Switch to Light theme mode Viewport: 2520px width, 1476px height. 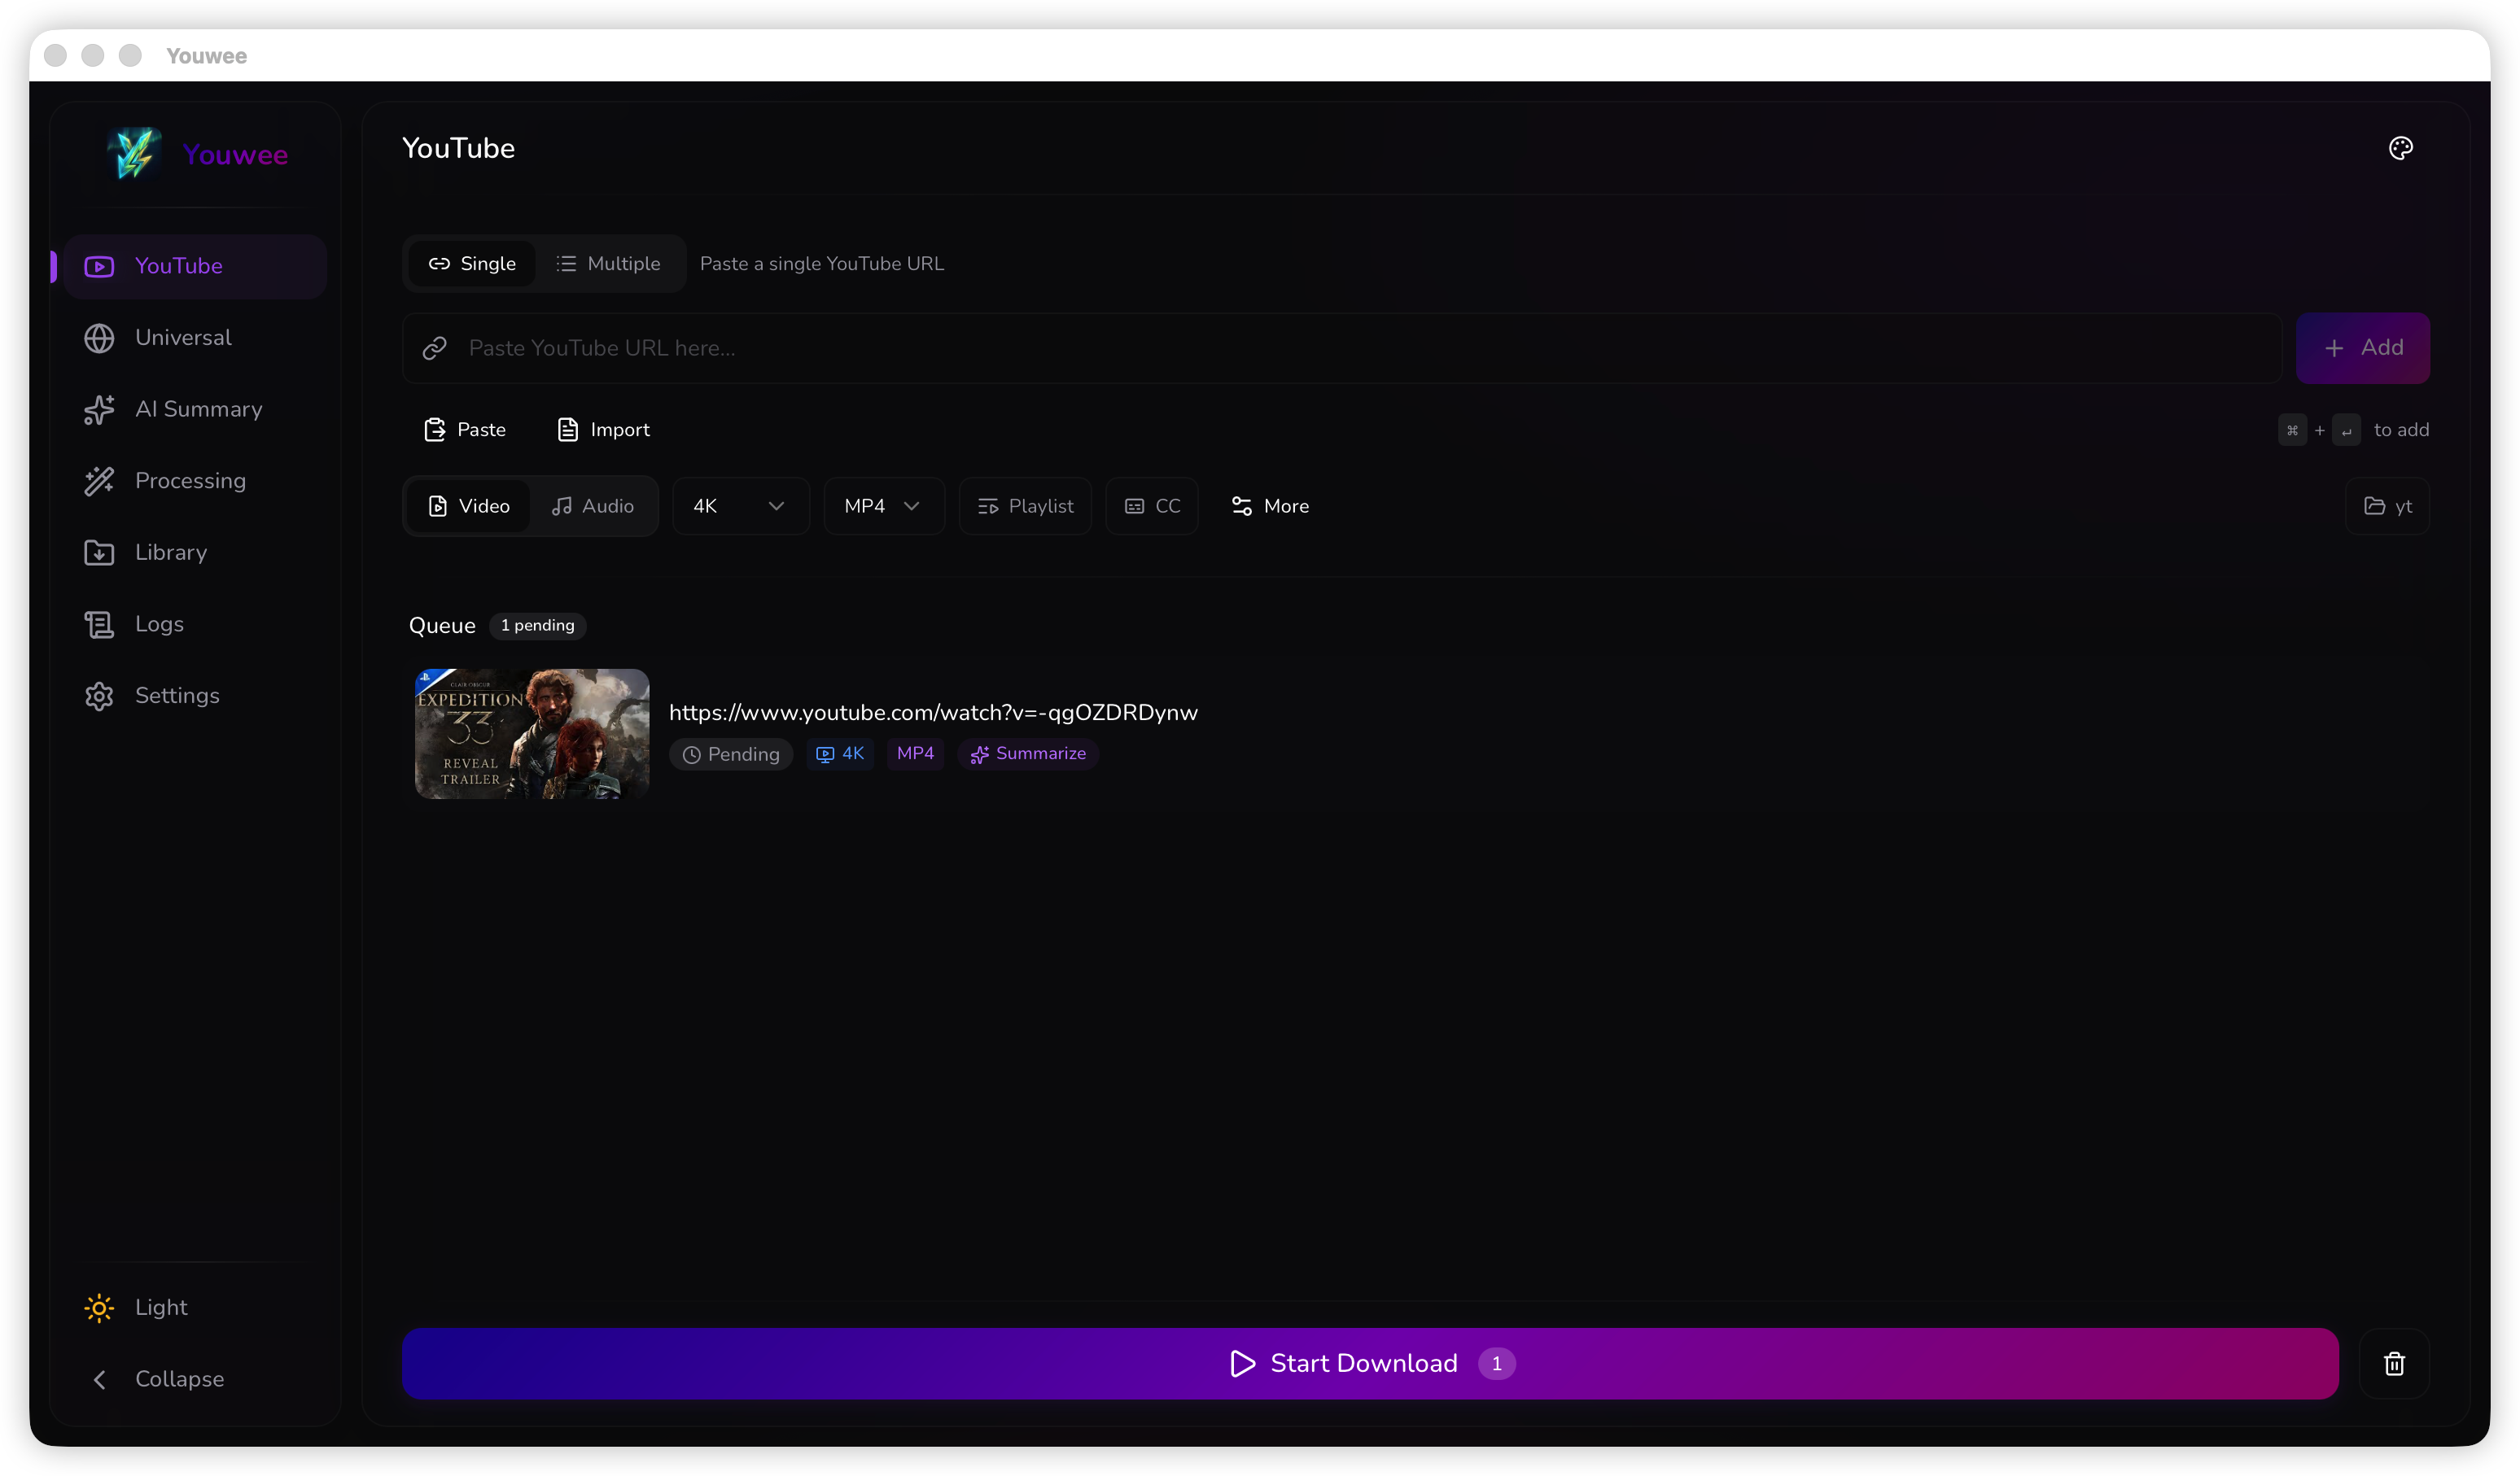[x=160, y=1308]
